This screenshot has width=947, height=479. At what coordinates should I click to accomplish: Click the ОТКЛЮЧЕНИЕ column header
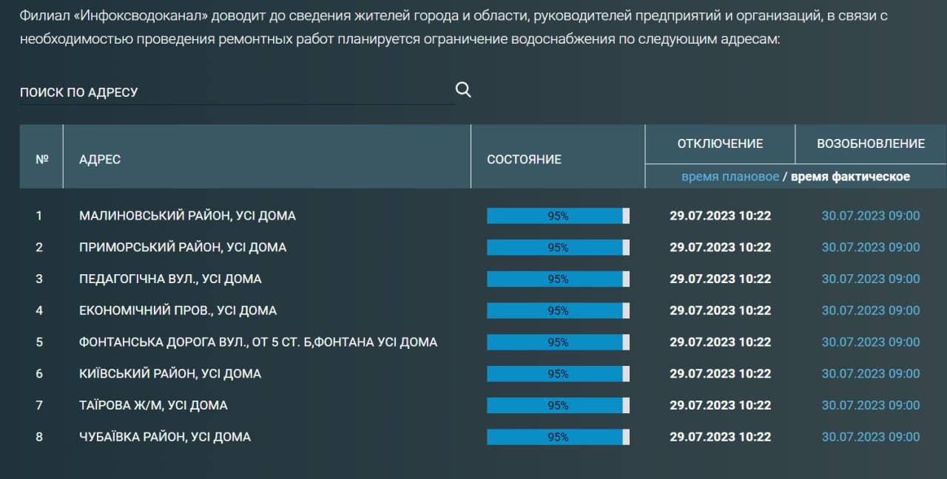tap(720, 144)
